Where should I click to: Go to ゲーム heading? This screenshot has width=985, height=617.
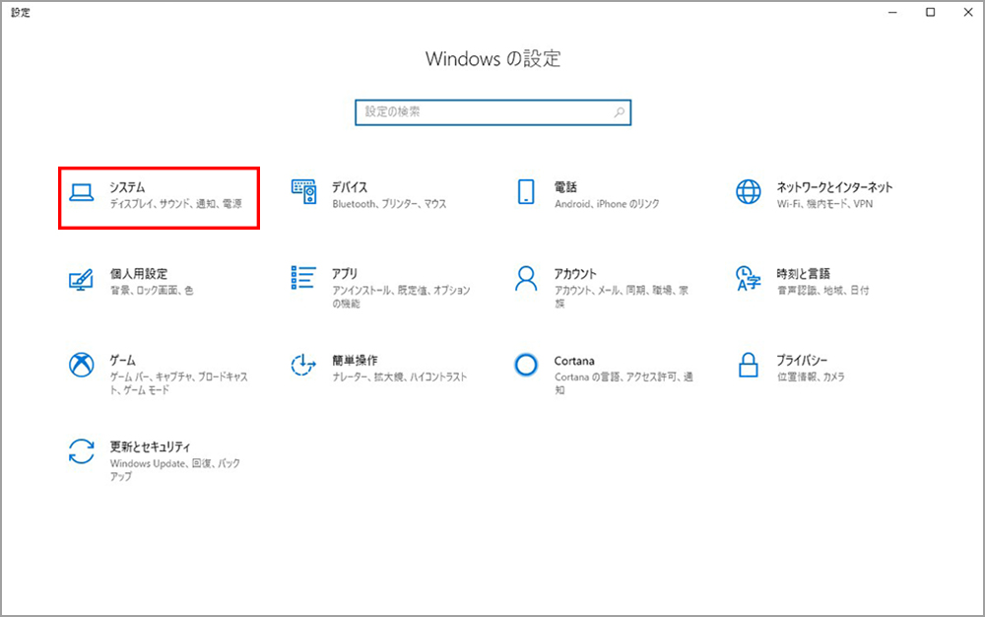[122, 361]
